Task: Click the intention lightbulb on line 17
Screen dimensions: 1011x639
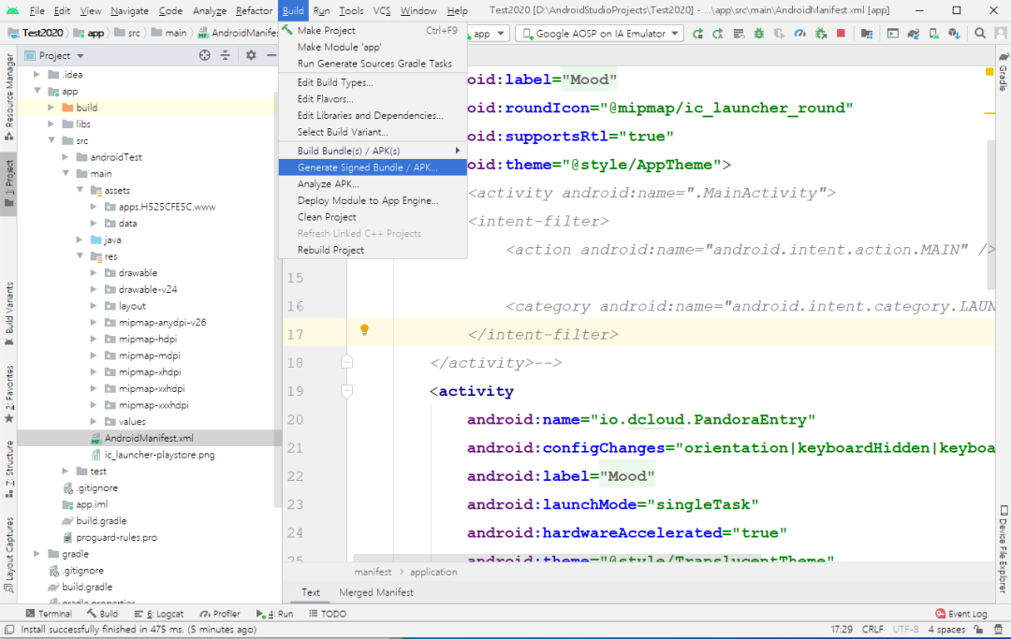Action: tap(364, 330)
